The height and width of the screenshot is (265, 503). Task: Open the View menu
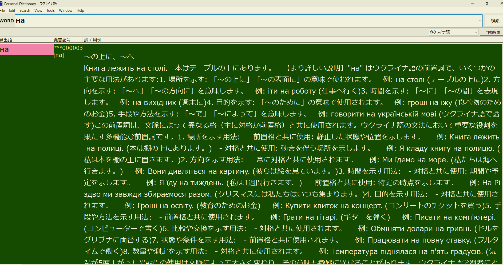(x=38, y=10)
